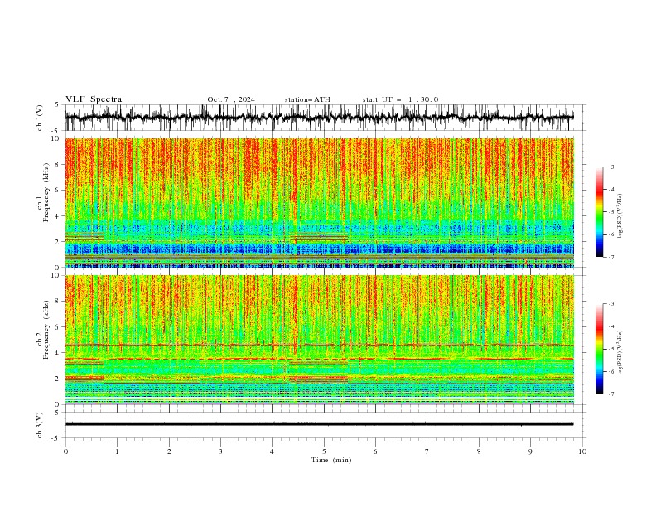Viewport: 656px width, 507px height.
Task: Click the '2' kHz tick on ch.1 spectrogram
Action: tap(58, 242)
